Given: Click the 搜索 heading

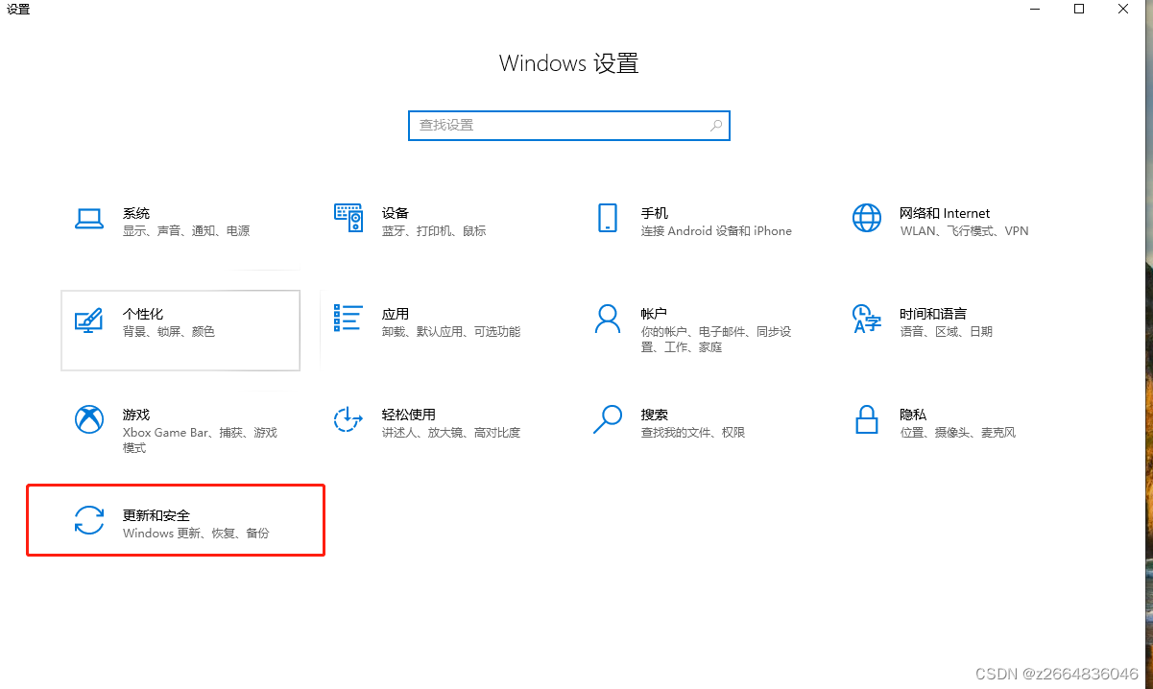Looking at the screenshot, I should [x=655, y=415].
